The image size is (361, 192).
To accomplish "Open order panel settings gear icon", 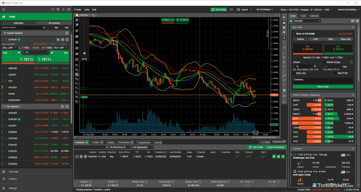I will tap(357, 21).
